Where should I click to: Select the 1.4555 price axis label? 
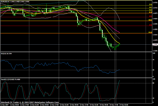tap(155, 29)
